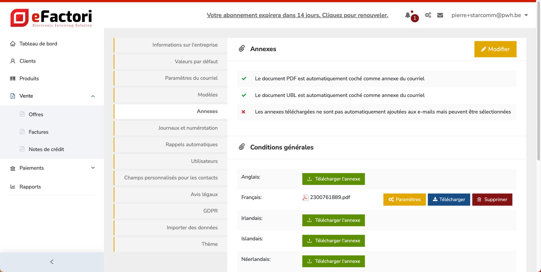Expand the Paiements sidebar section
The height and width of the screenshot is (272, 541).
point(93,168)
